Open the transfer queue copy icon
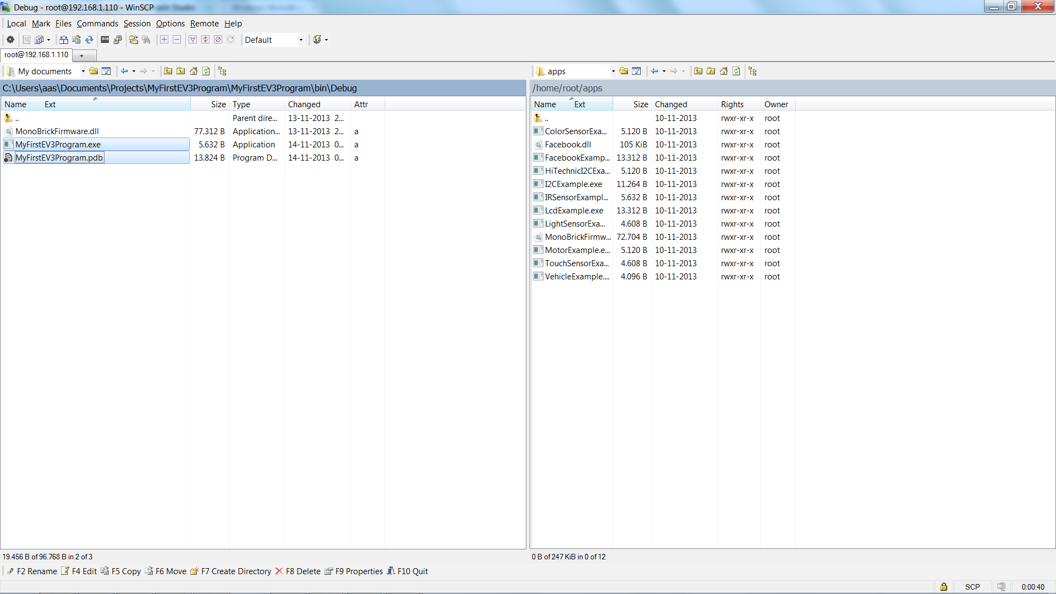Screen dimensions: 1056x594 click(x=38, y=40)
